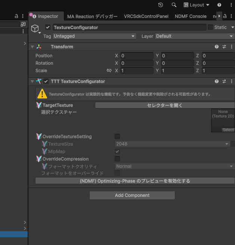
Task: Enable the OverrideCompression checkbox
Action: [117, 159]
